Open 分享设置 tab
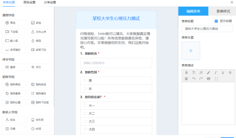Viewport: 236px width, 138px height. (x=50, y=3)
